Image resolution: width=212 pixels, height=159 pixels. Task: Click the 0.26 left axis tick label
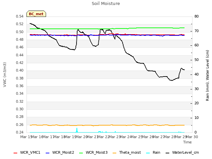point(20,125)
